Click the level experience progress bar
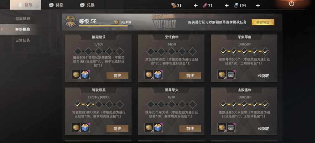This screenshot has height=143, width=315. [x=103, y=26]
